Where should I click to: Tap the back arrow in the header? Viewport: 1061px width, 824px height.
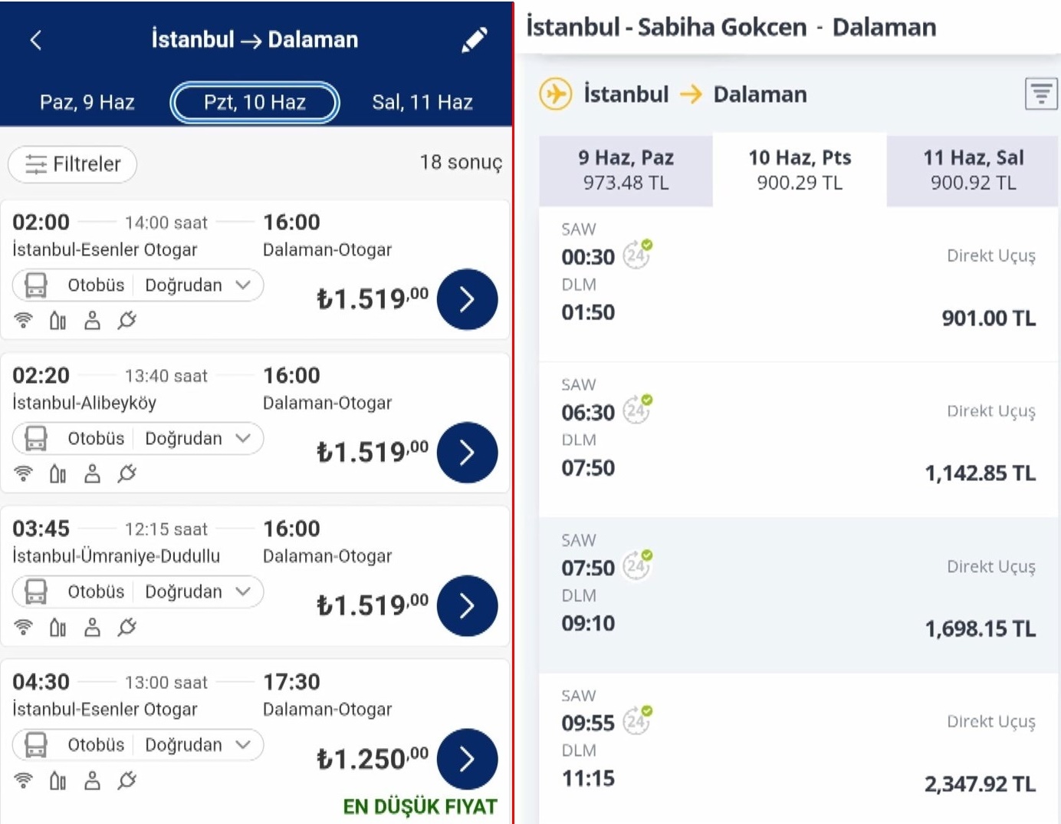tap(36, 40)
